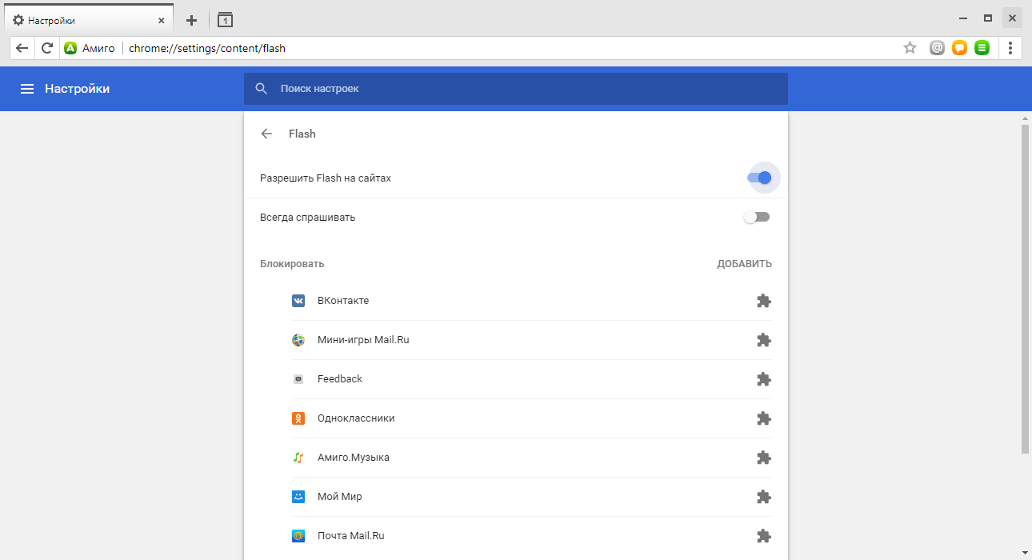
Task: Open a new tab with the plus icon
Action: (x=191, y=20)
